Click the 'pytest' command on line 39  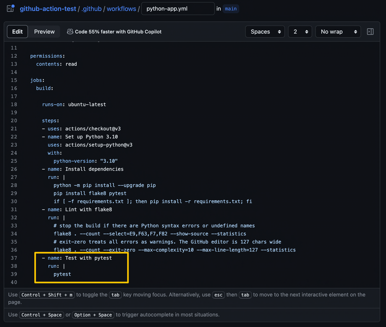tap(62, 274)
